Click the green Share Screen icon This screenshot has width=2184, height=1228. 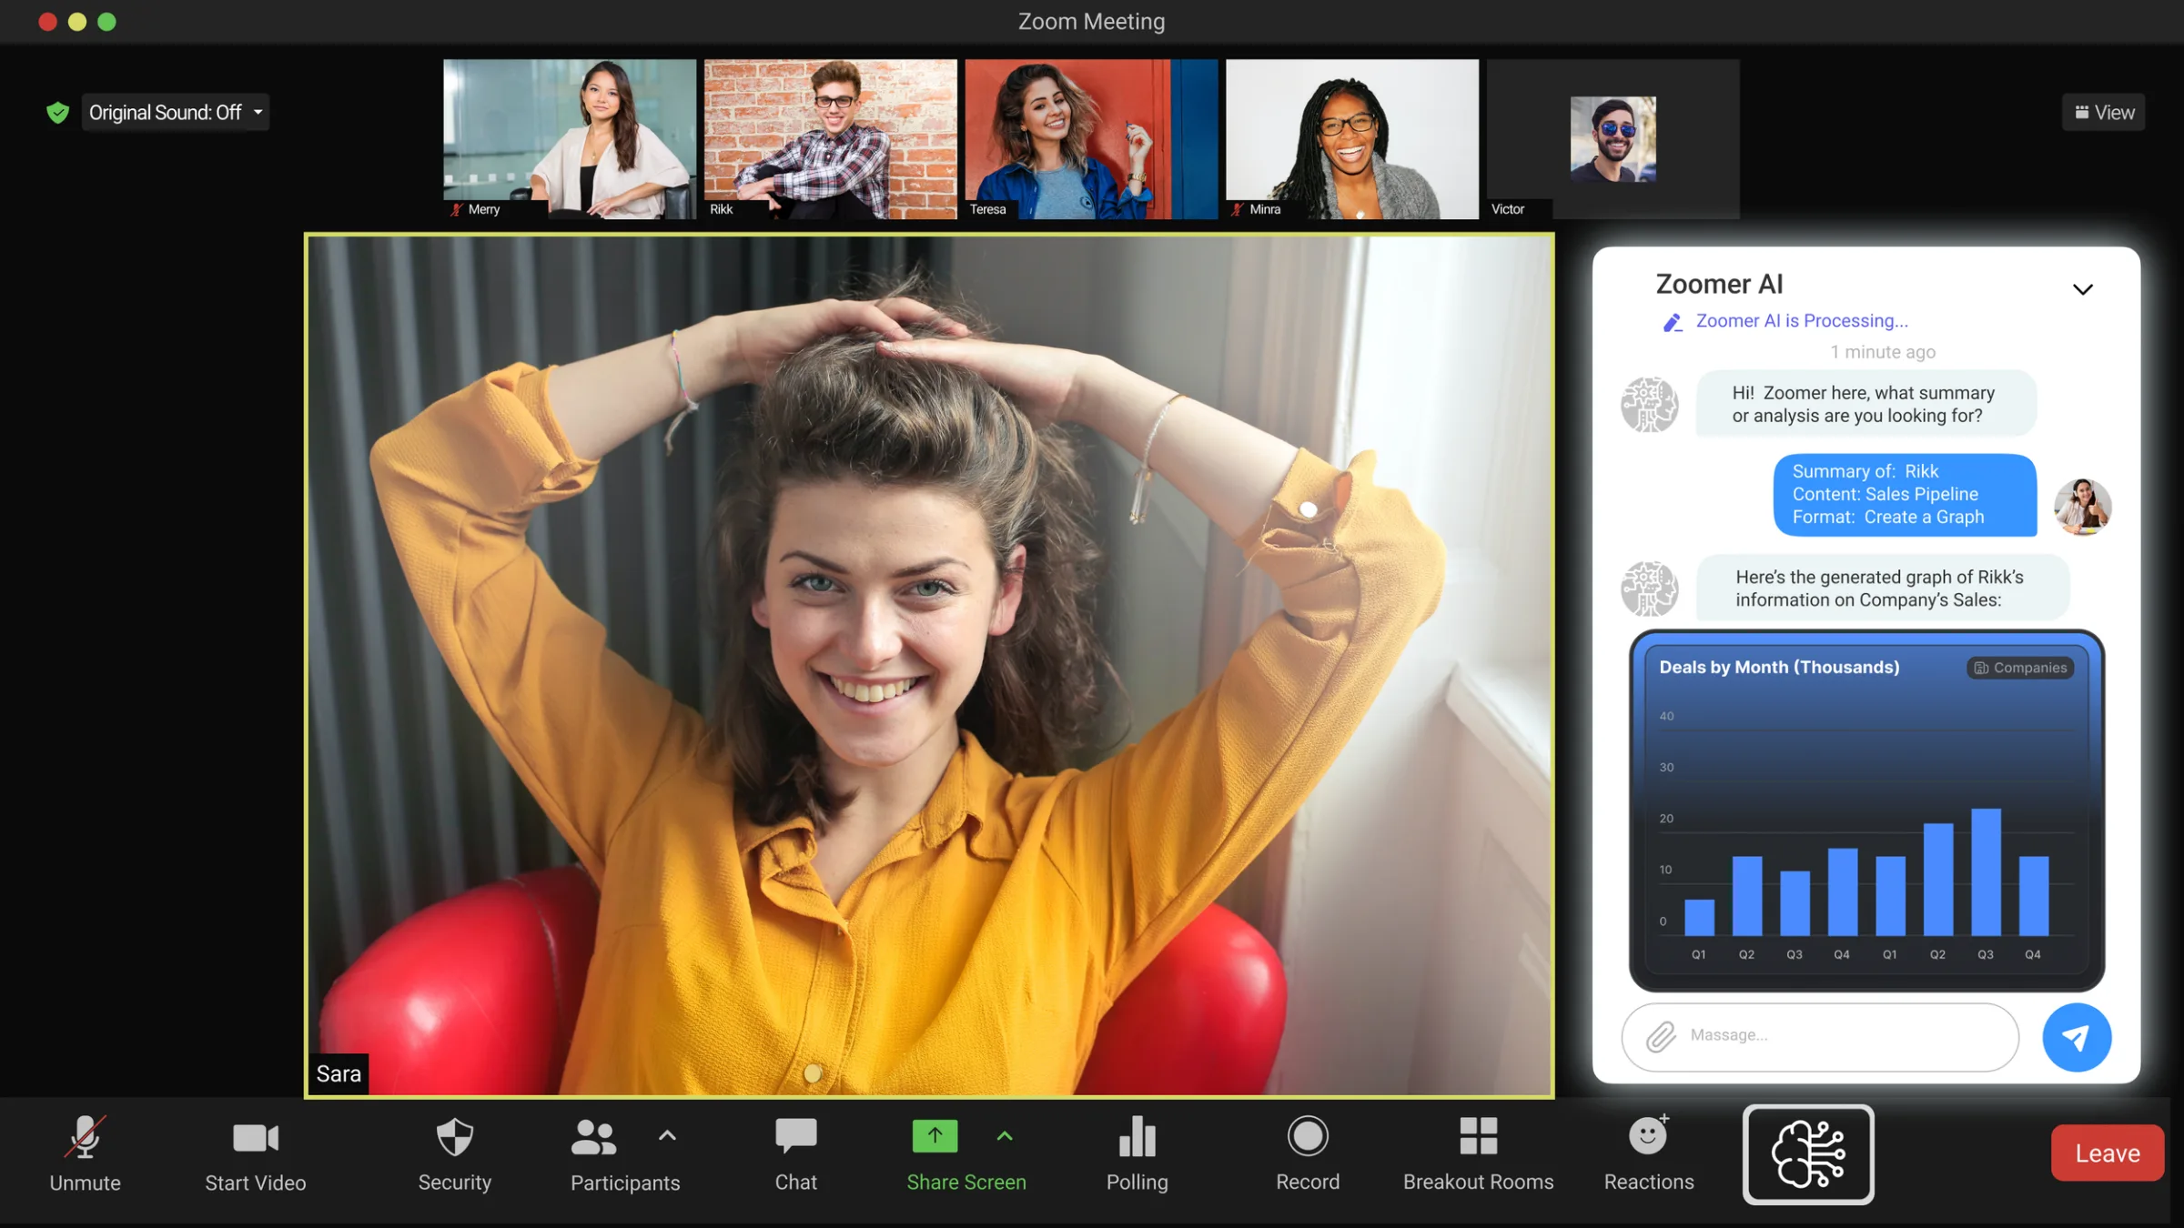click(x=935, y=1136)
